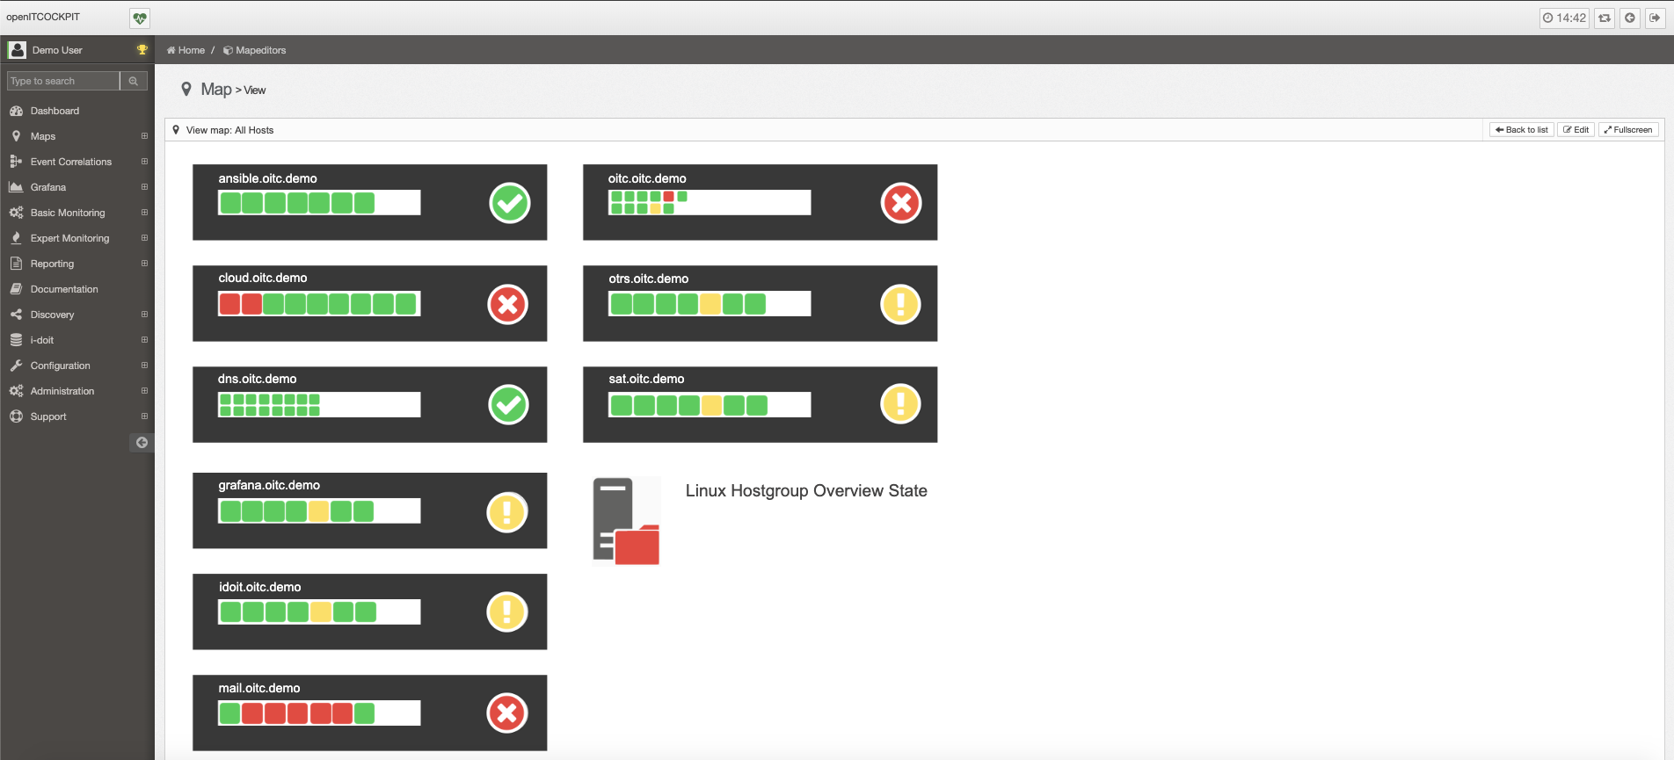Viewport: 1674px width, 760px height.
Task: Click the circular back-arrow icon in header
Action: click(x=1630, y=18)
